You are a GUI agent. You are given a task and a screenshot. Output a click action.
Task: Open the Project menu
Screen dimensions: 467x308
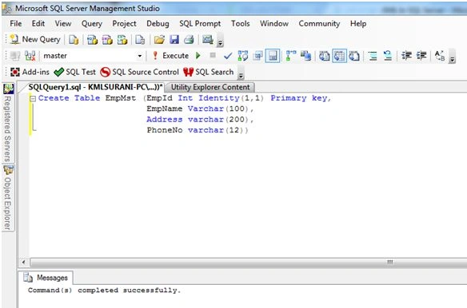pos(124,23)
